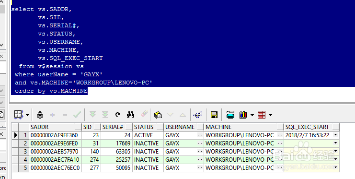The width and height of the screenshot is (355, 179).
Task: Click serial number 17669 cell
Action: [x=116, y=143]
